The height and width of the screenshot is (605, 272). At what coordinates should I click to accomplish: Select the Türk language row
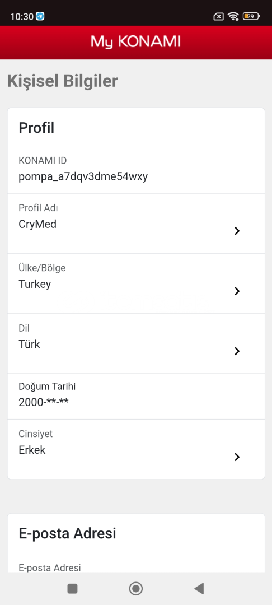point(136,343)
